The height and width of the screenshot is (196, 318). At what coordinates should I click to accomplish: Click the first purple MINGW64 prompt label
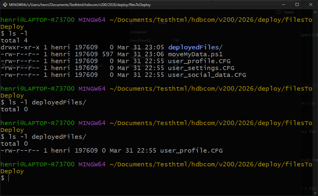[92, 20]
